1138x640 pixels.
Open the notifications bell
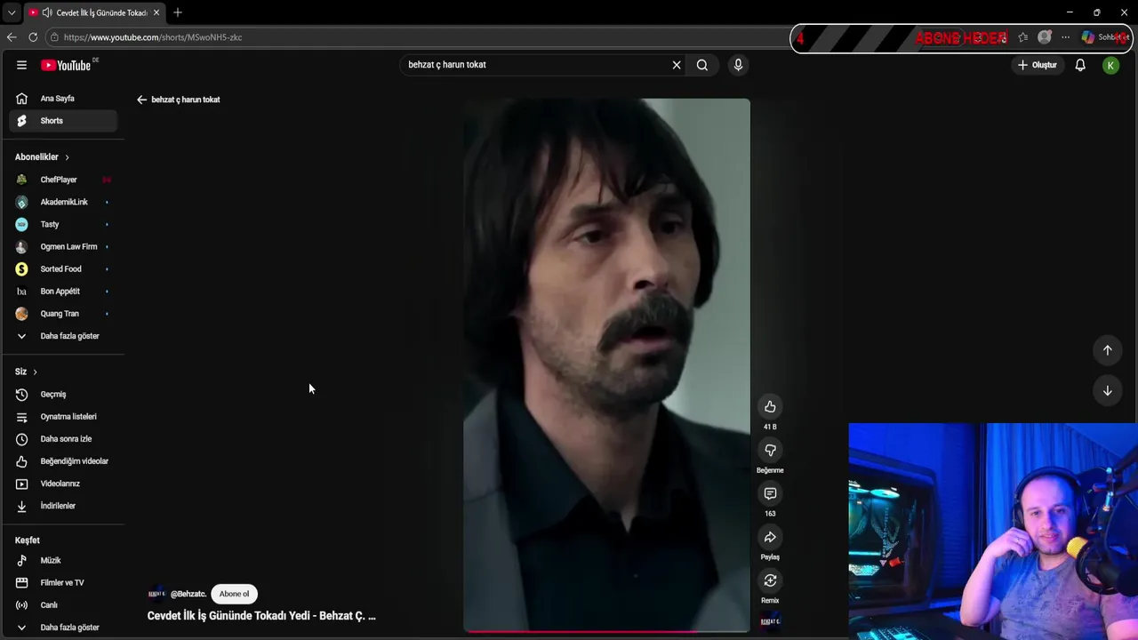(x=1080, y=65)
